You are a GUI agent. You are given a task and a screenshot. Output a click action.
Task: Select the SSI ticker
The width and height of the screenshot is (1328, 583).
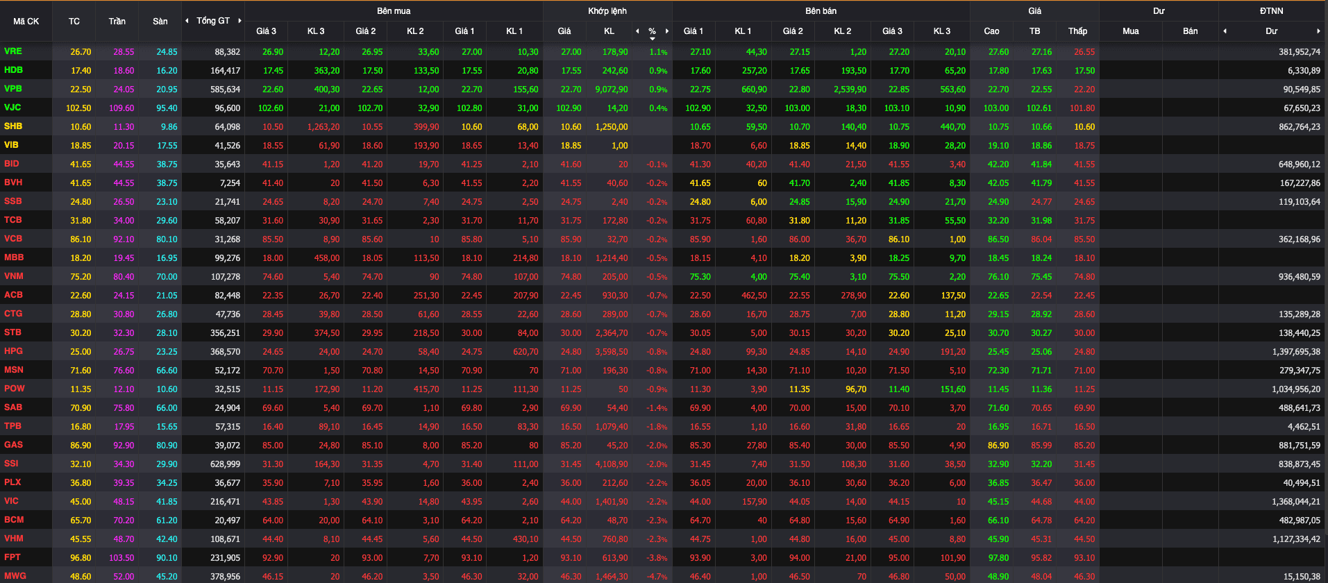pos(11,464)
